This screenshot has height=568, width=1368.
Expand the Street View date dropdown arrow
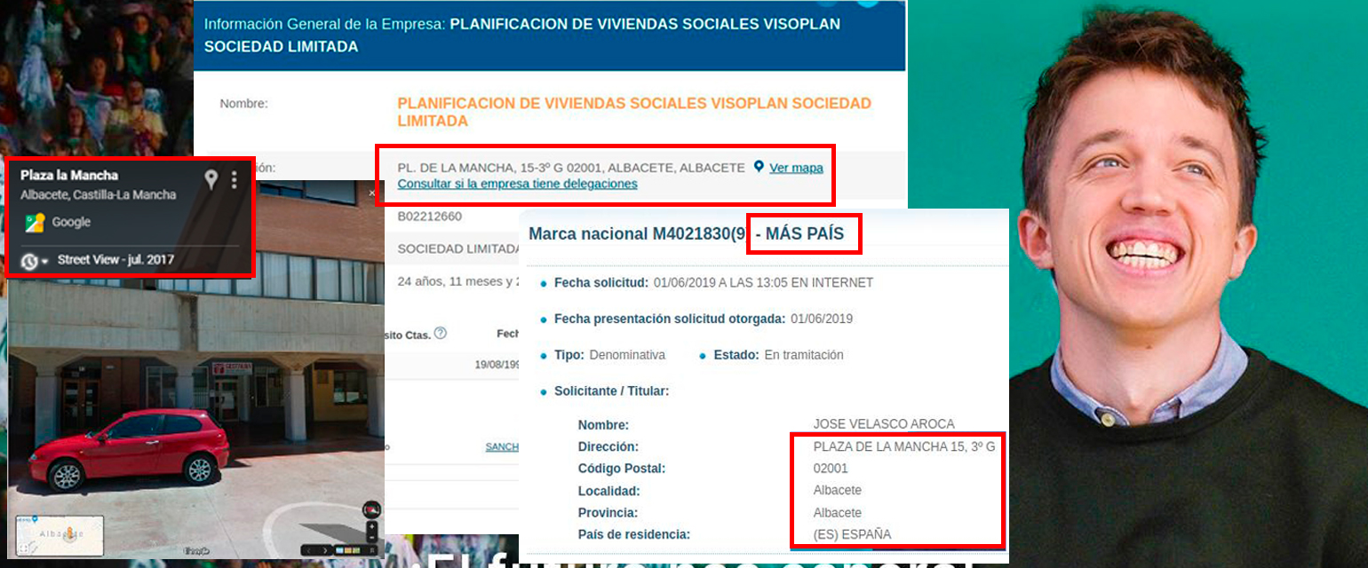(x=44, y=262)
